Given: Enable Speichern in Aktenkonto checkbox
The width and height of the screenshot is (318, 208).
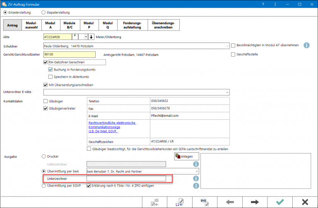Looking at the screenshot, I should pyautogui.click(x=51, y=77).
